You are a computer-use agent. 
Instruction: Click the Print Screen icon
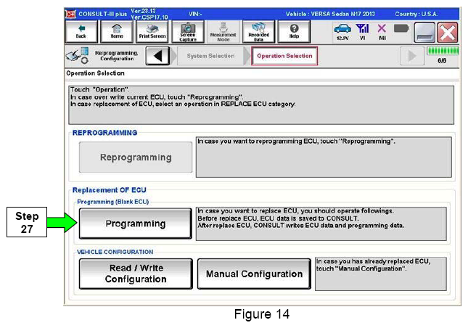pos(153,30)
